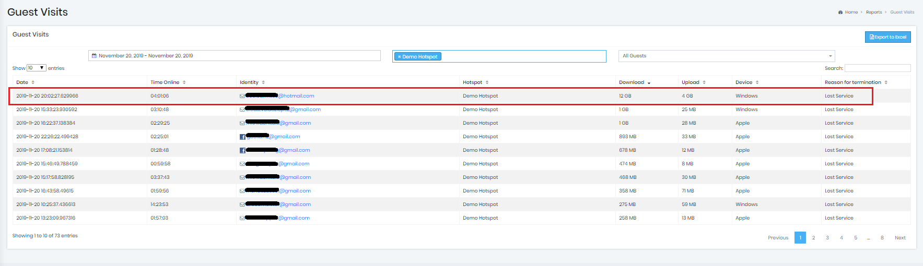Go to pagination page 3

pos(827,238)
